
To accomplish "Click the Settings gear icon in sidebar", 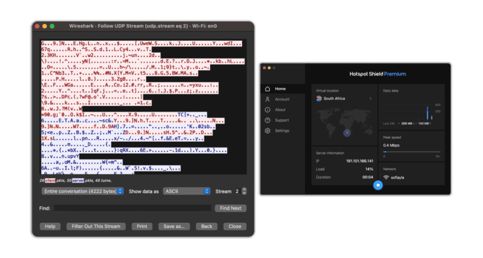I will click(267, 131).
